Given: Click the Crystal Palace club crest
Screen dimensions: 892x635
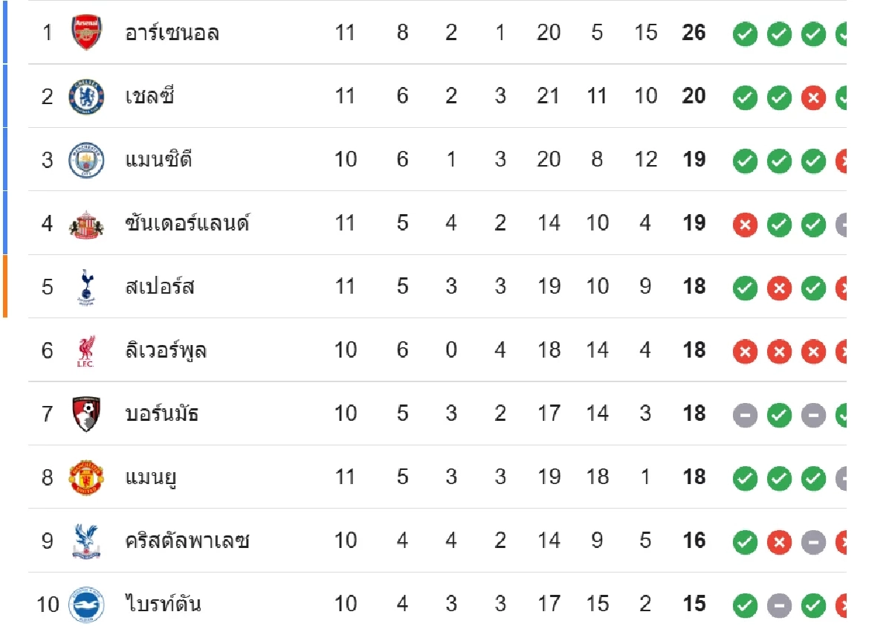Looking at the screenshot, I should (86, 541).
